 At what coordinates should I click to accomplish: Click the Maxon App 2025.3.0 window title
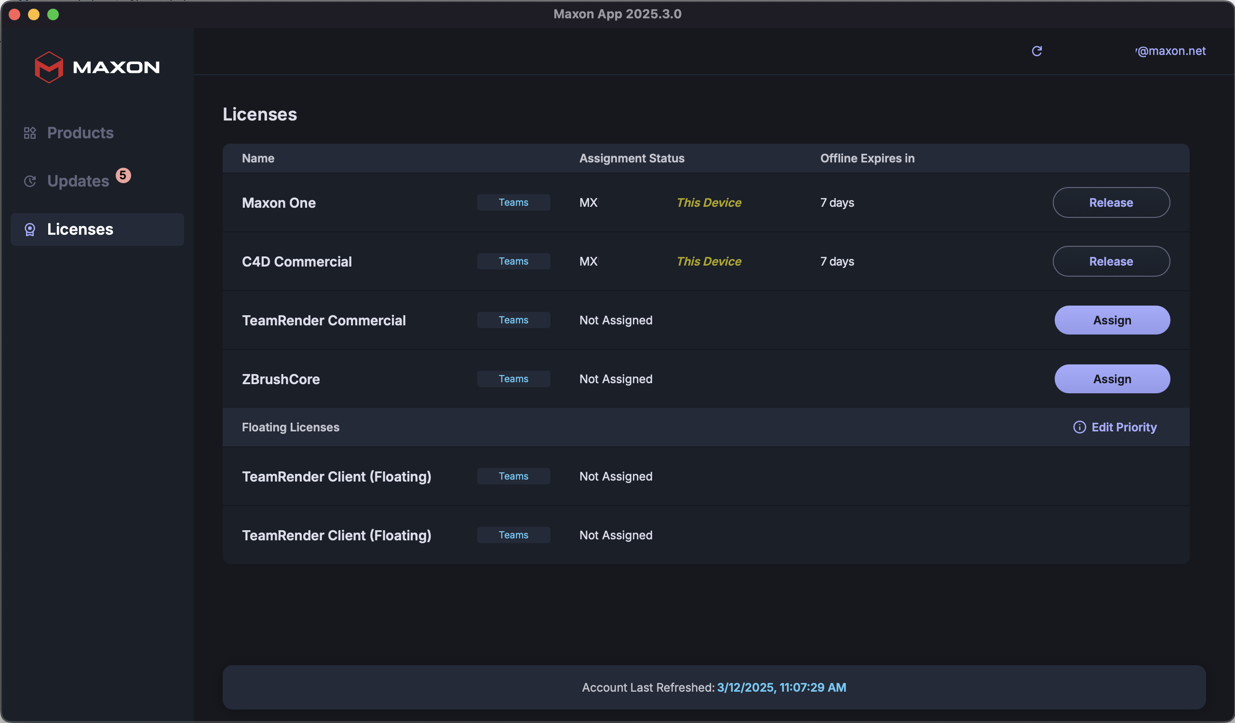[x=617, y=13]
